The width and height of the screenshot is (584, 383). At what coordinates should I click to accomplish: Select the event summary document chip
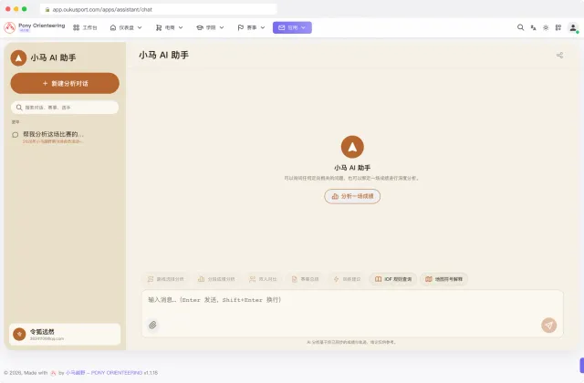305,279
